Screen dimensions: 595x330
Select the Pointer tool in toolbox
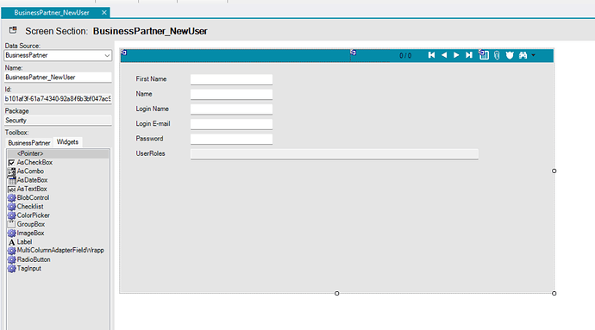(x=58, y=153)
